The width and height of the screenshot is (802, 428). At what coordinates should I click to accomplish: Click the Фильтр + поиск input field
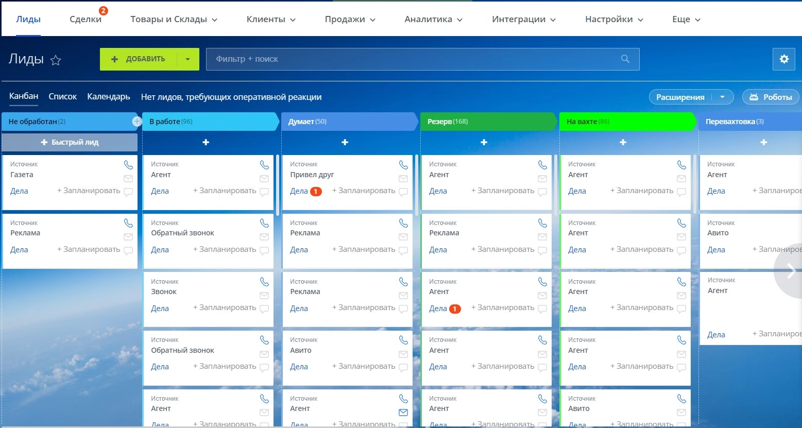412,59
